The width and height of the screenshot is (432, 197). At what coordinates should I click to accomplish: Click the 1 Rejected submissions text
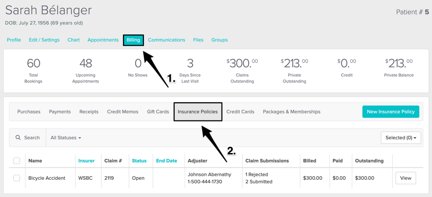coord(257,175)
